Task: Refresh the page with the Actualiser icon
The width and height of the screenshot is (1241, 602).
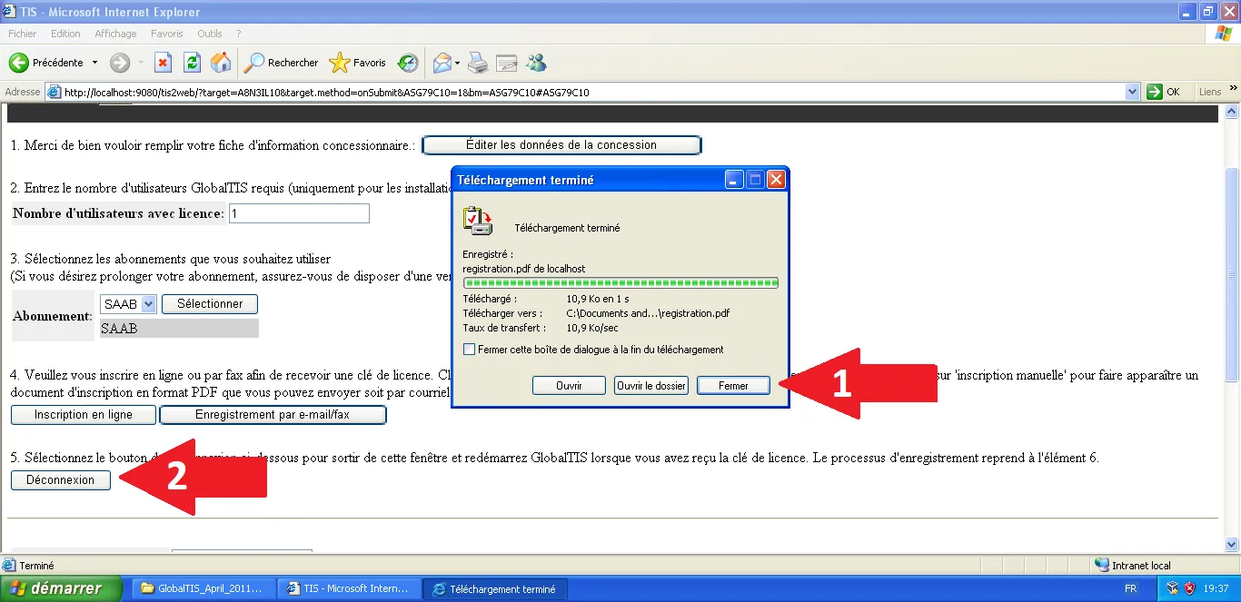Action: tap(192, 63)
